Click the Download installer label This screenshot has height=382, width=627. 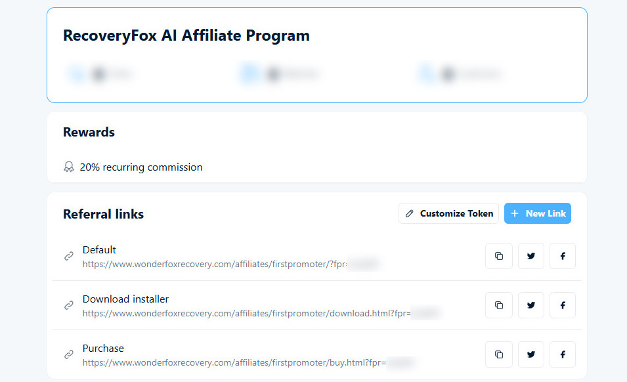125,299
